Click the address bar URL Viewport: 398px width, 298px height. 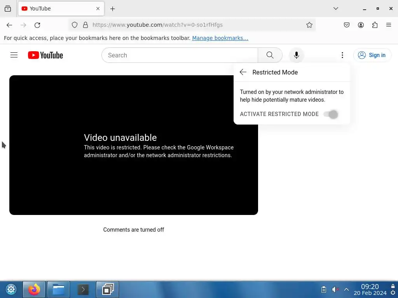click(157, 25)
